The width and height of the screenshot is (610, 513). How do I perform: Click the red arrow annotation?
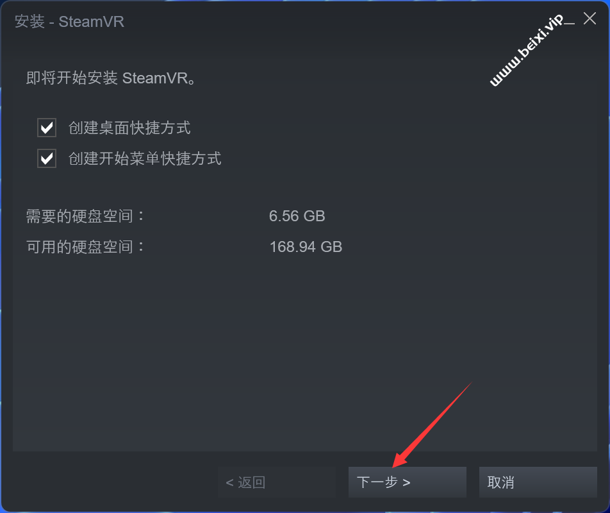[432, 425]
